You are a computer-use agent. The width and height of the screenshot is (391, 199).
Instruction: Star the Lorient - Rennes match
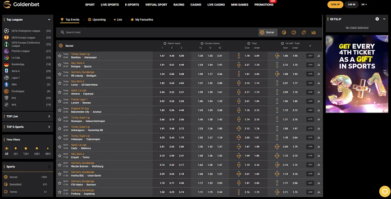[x=59, y=101]
